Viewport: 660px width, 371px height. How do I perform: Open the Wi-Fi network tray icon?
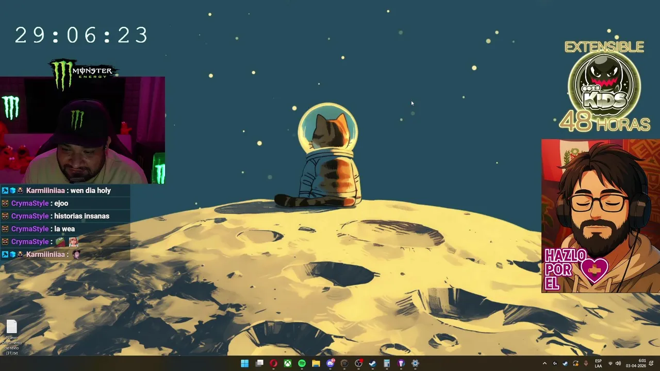point(610,363)
